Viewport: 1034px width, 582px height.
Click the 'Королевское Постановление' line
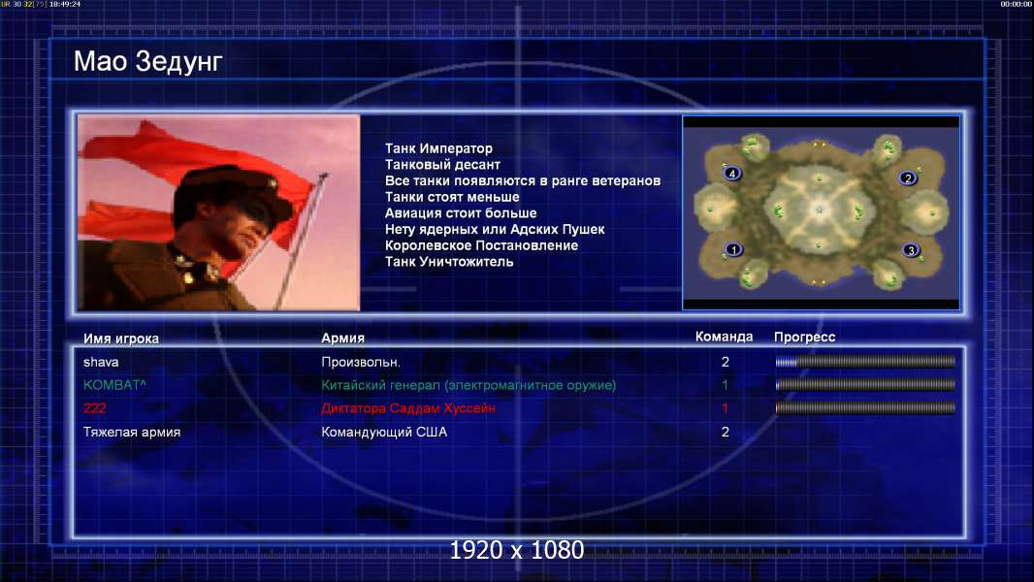point(481,245)
